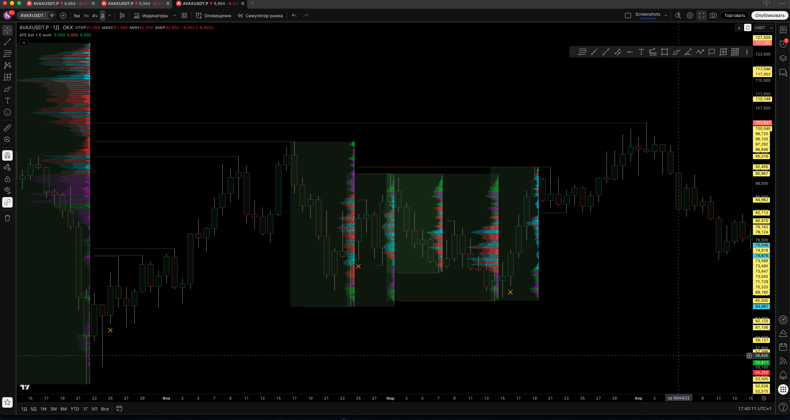
Task: Collapse the indicator legend chevron
Action: [24, 43]
